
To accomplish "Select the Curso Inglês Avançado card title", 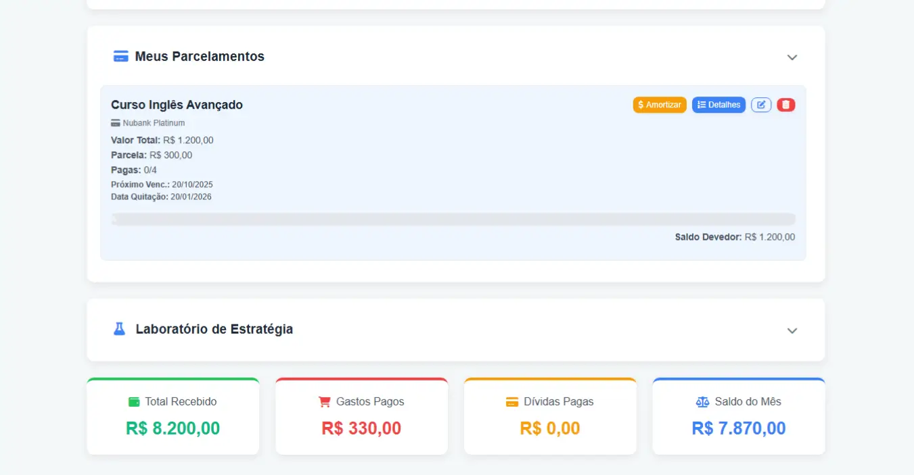I will click(x=177, y=105).
